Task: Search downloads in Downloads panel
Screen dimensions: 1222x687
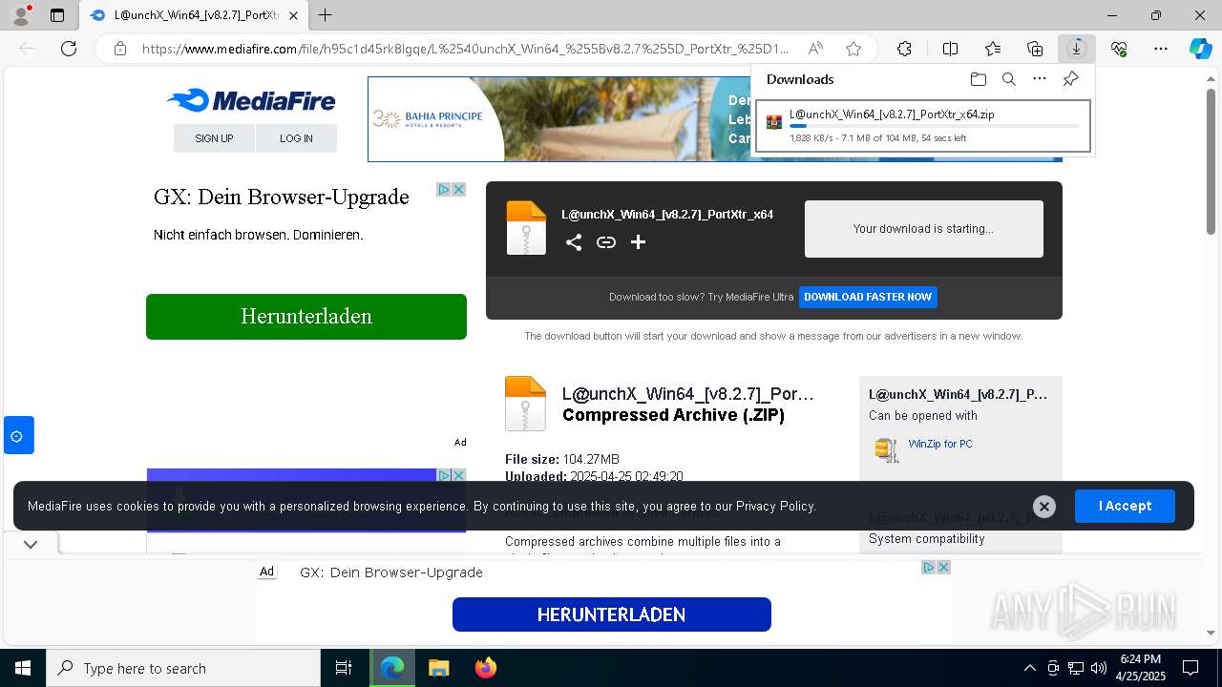Action: [1008, 79]
